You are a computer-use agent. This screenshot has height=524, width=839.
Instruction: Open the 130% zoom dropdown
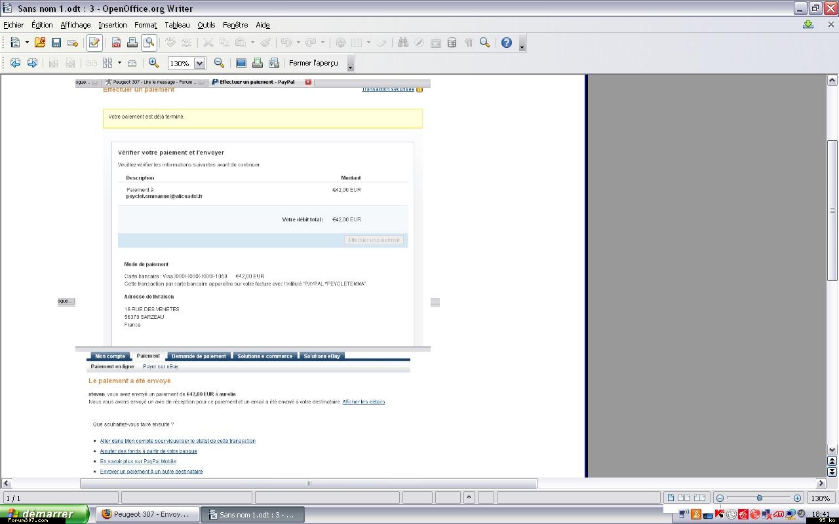[200, 64]
